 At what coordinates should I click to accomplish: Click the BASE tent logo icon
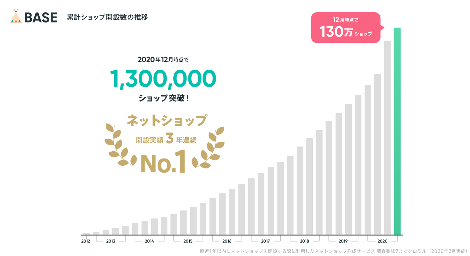[16, 16]
